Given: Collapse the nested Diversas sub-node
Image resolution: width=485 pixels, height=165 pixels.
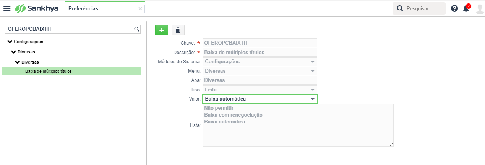Looking at the screenshot, I should [x=17, y=62].
